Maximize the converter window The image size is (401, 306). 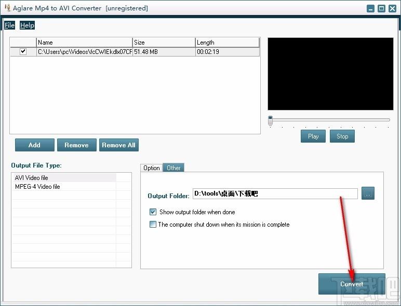pos(381,8)
